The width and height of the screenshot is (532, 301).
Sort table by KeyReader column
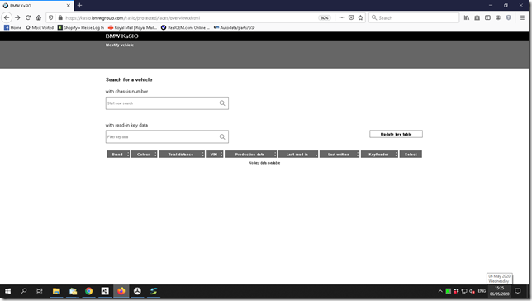pyautogui.click(x=379, y=155)
